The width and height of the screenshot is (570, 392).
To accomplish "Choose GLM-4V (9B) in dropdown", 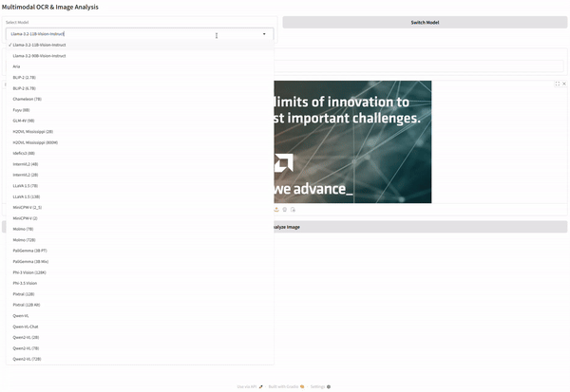I will pyautogui.click(x=24, y=121).
